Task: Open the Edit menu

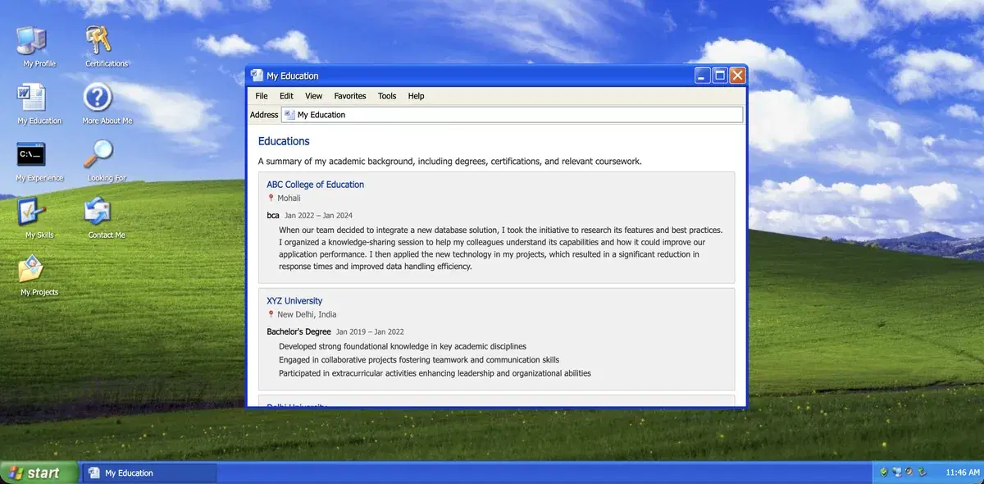Action: click(286, 96)
